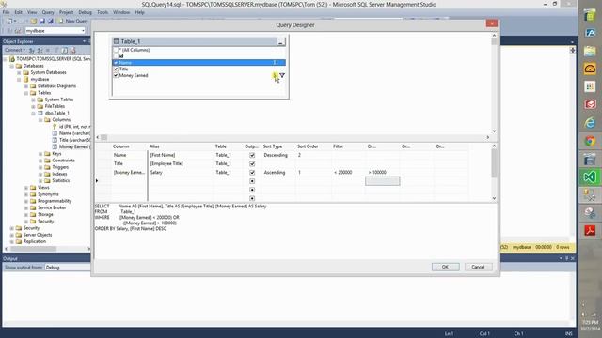Click the connect server icon in Object Explorer toolbar
Screen dimensions: 602x338
coord(32,50)
